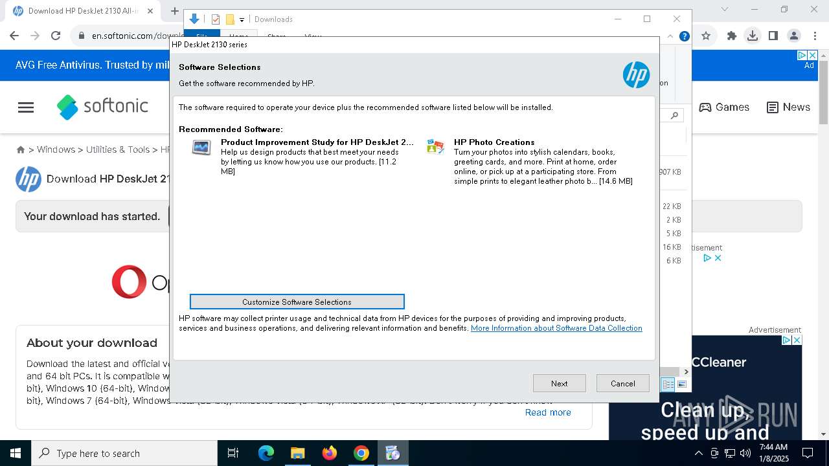Click the site info icon in address bar
The image size is (829, 466).
(81, 36)
